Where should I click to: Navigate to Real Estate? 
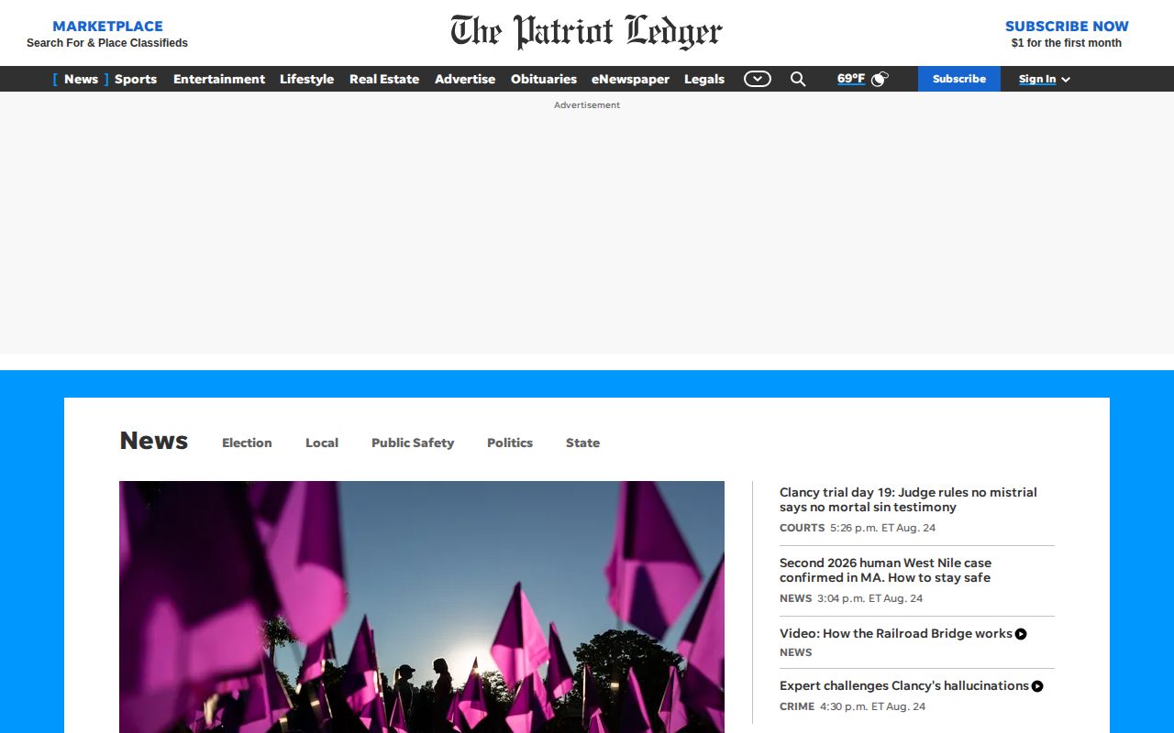click(x=384, y=79)
